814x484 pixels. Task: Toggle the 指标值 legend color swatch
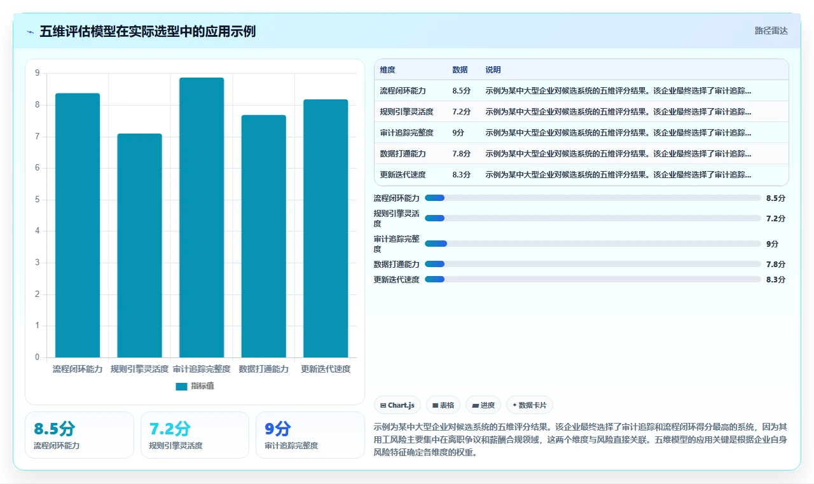point(181,386)
